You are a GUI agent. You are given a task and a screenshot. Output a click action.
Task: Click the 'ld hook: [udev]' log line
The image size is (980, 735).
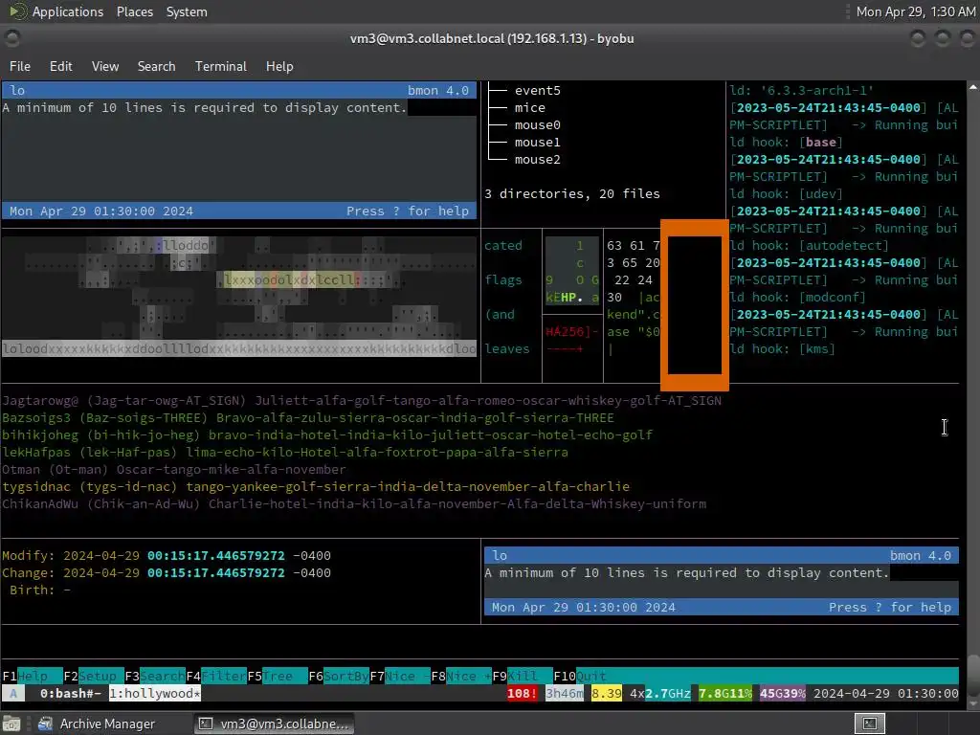tap(786, 193)
